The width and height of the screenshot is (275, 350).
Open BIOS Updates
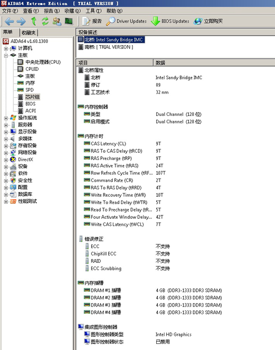170,21
